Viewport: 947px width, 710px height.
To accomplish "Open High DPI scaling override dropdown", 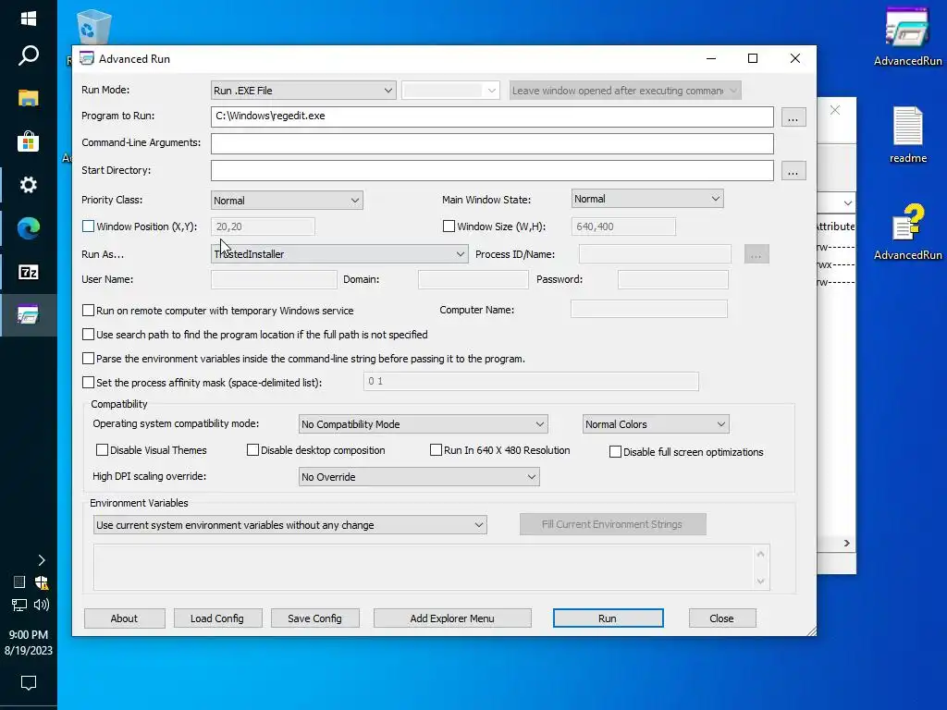I will pyautogui.click(x=419, y=477).
